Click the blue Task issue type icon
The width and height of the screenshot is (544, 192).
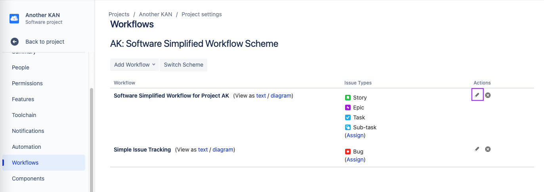pyautogui.click(x=348, y=117)
